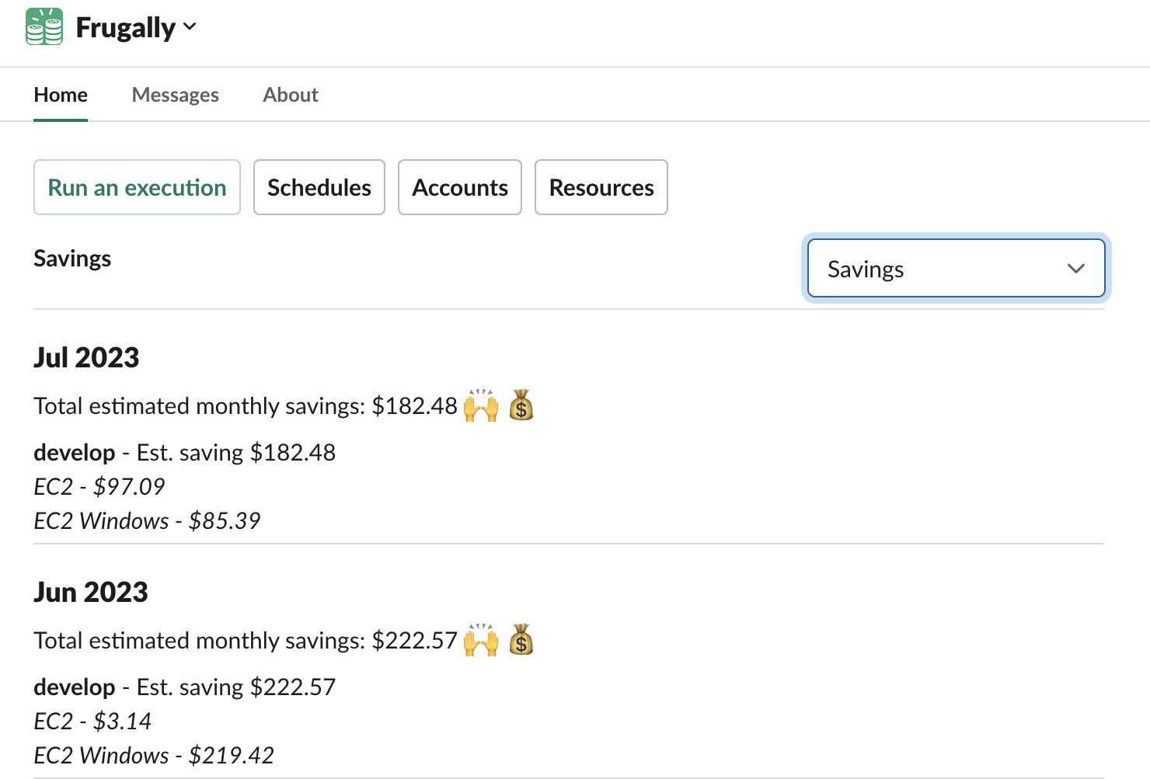Click the Frugally coin-stack app logo

click(44, 27)
